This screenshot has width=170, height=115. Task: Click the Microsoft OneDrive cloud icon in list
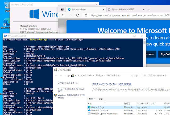click(x=89, y=110)
